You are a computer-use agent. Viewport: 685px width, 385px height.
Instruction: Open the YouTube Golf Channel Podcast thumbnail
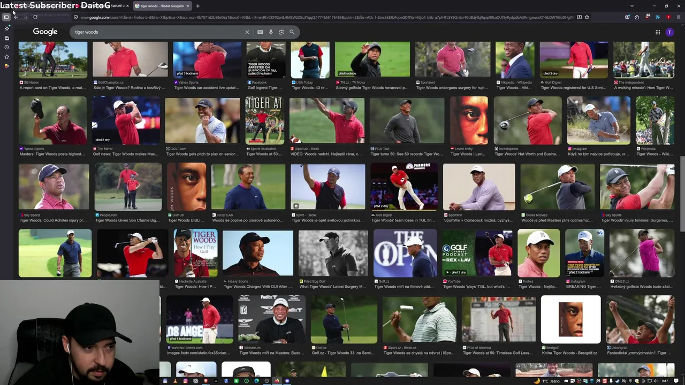click(477, 253)
